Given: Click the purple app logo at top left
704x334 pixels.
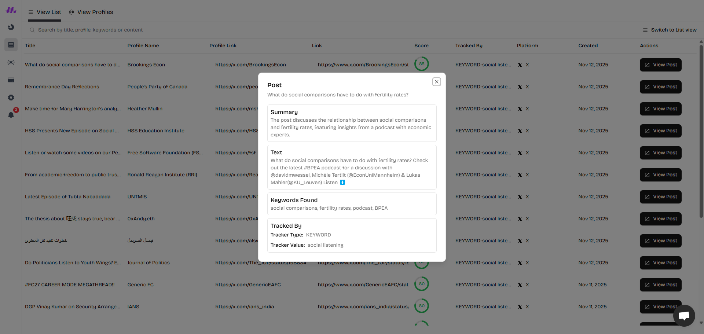Looking at the screenshot, I should (11, 10).
